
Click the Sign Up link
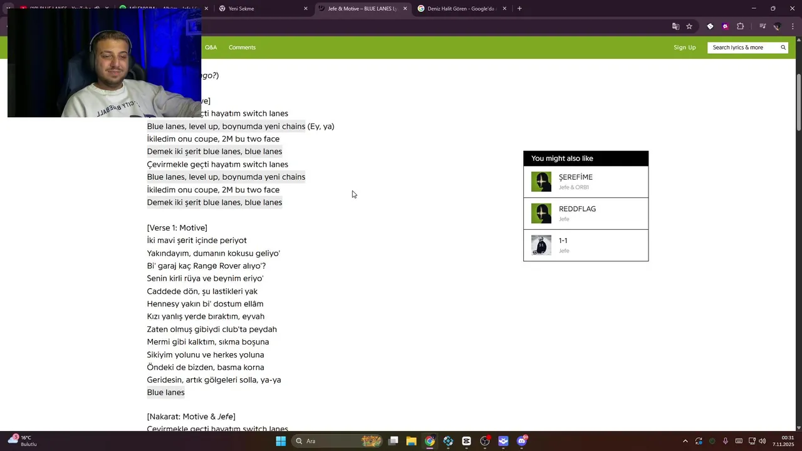click(x=685, y=48)
